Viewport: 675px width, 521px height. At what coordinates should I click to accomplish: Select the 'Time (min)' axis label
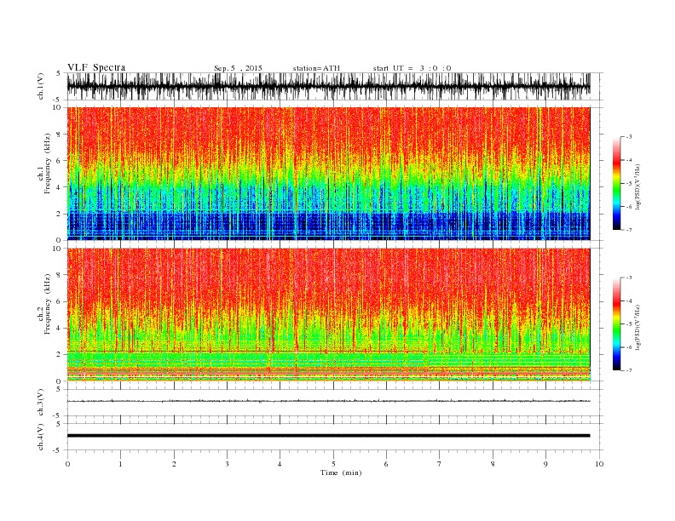pyautogui.click(x=341, y=472)
